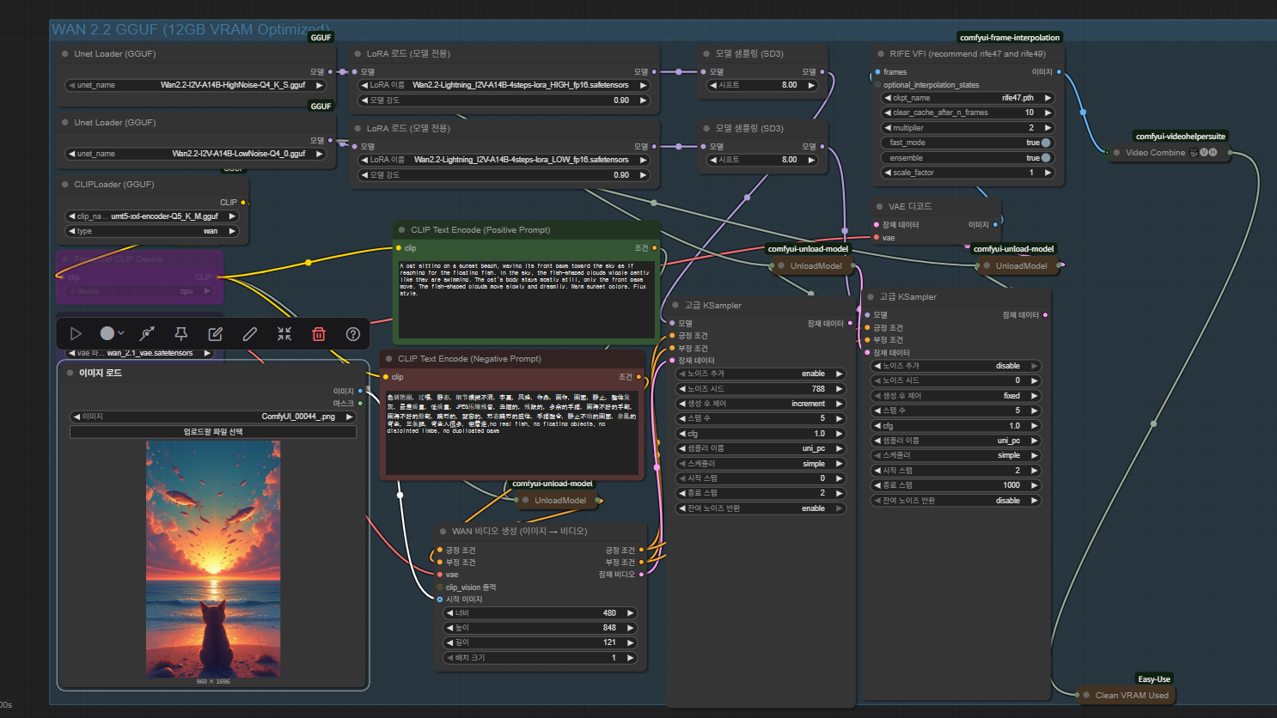Click the VH badge on Video Combine
This screenshot has height=718, width=1277.
pos(1208,152)
